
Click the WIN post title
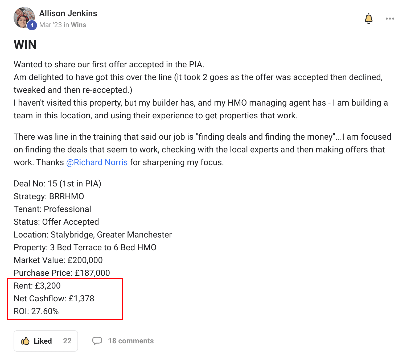[25, 45]
